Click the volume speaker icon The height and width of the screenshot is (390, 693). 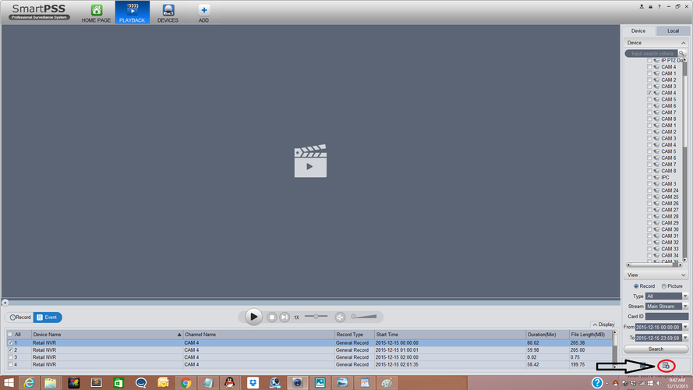point(340,317)
